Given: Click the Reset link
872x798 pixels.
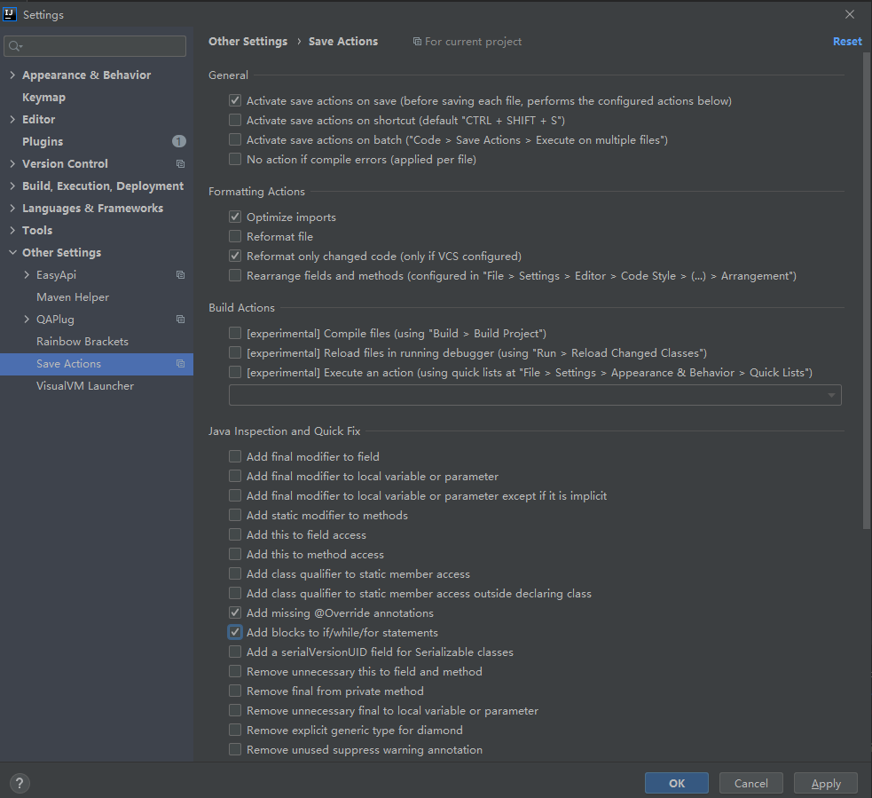Looking at the screenshot, I should 847,41.
